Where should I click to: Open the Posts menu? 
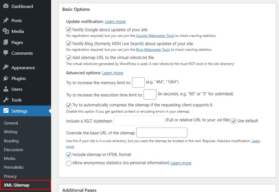(16, 21)
